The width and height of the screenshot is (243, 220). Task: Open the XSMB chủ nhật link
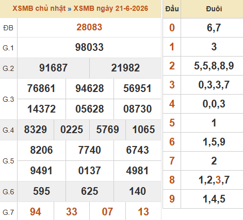pyautogui.click(x=39, y=8)
